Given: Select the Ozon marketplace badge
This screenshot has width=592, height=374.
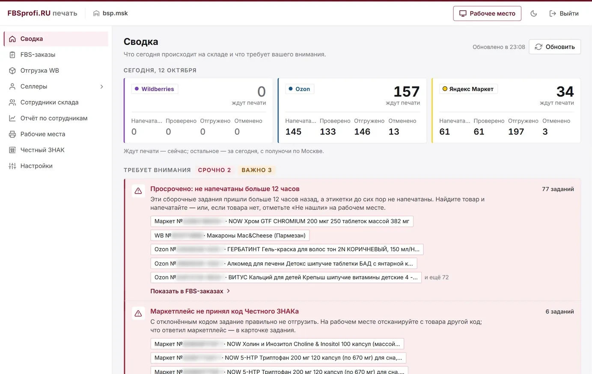Looking at the screenshot, I should tap(299, 89).
